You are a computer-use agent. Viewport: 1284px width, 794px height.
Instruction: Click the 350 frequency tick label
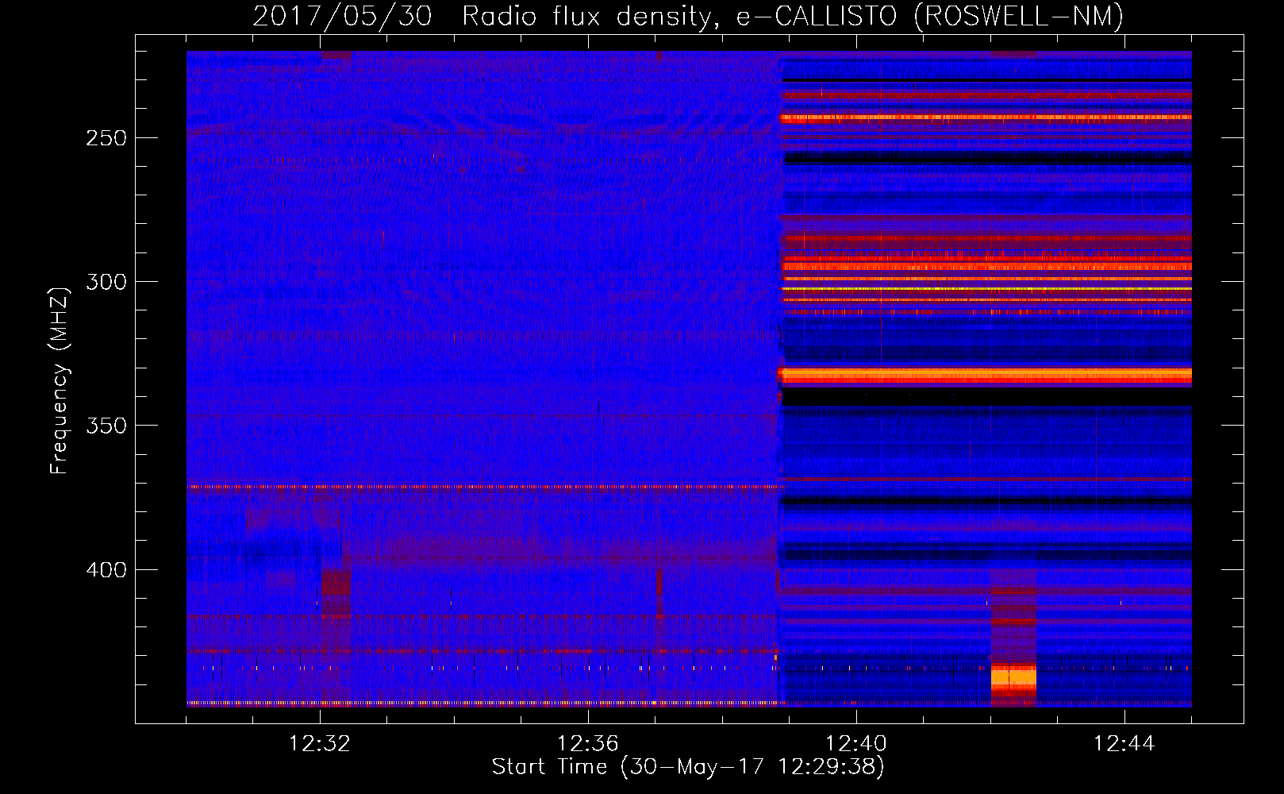pos(106,426)
